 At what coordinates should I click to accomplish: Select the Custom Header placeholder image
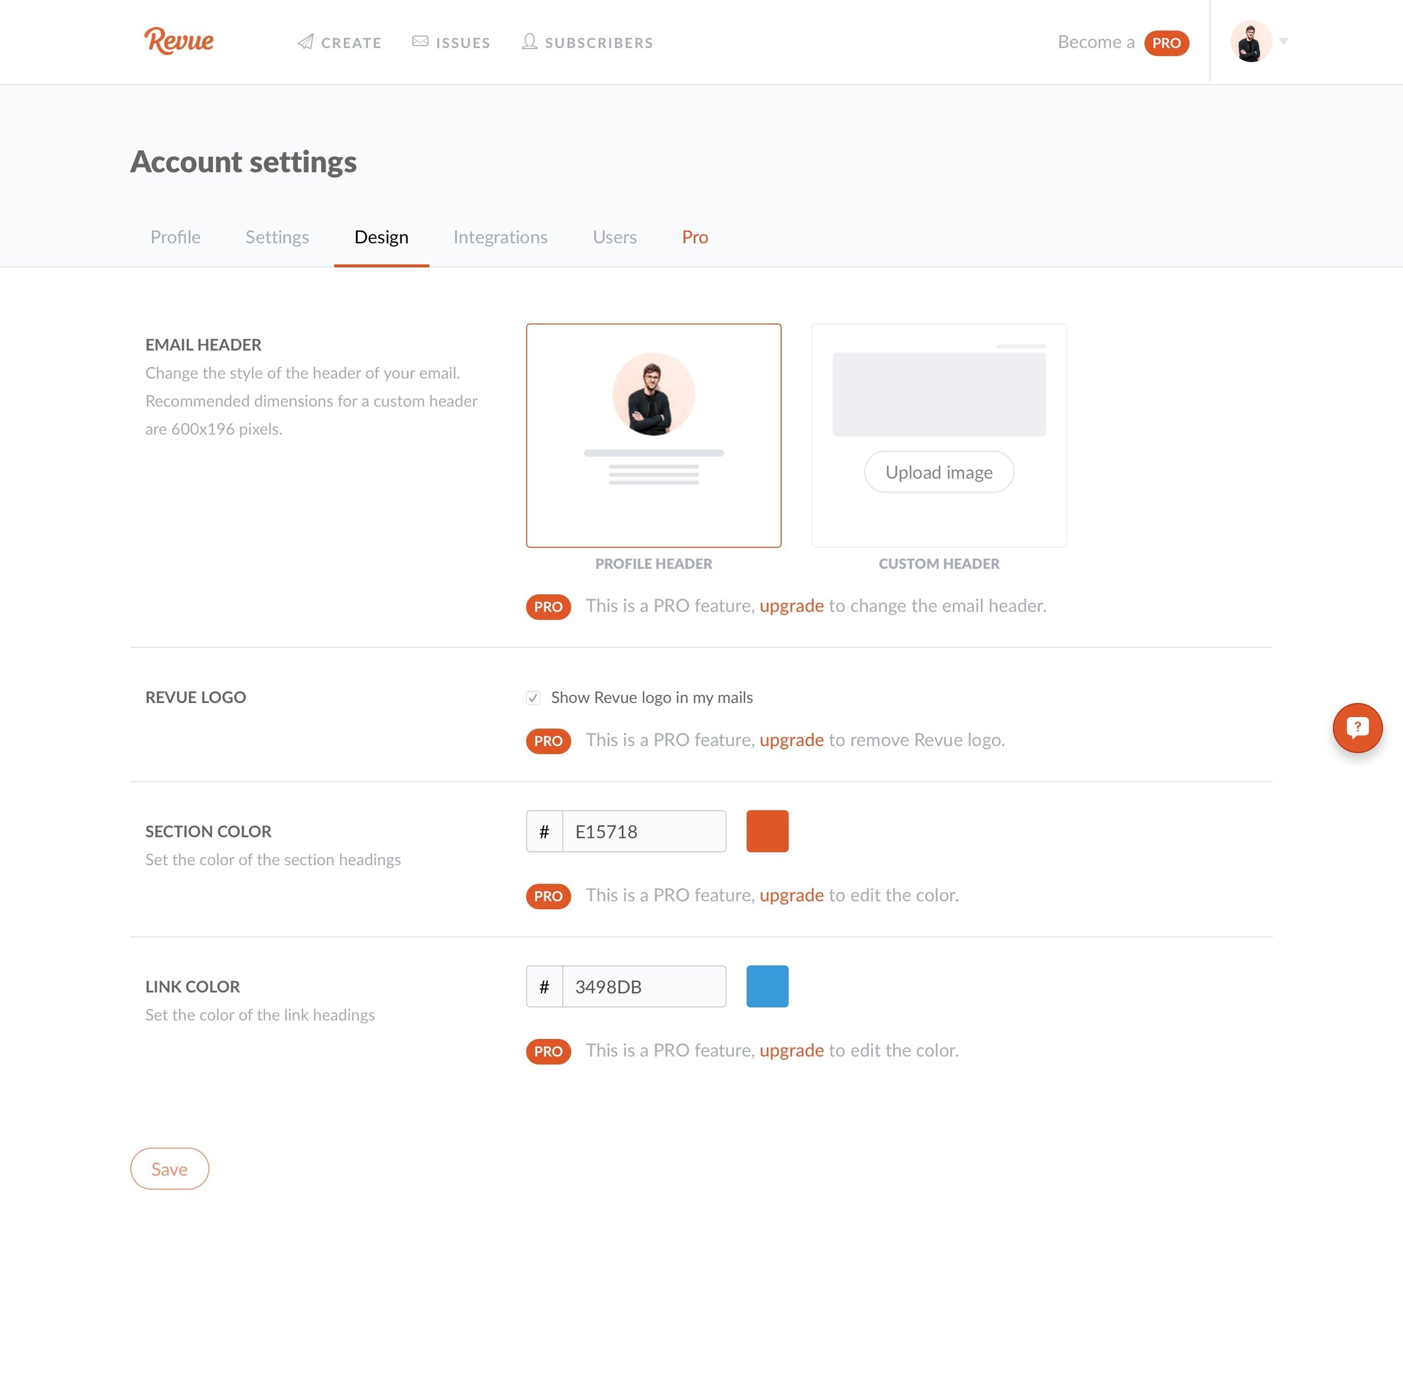point(939,394)
